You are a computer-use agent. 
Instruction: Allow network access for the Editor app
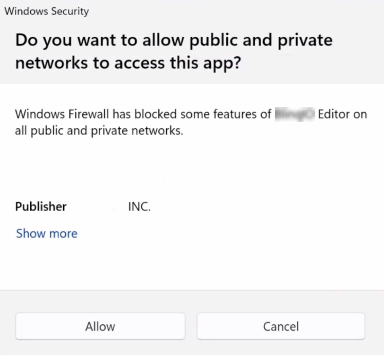tap(100, 326)
